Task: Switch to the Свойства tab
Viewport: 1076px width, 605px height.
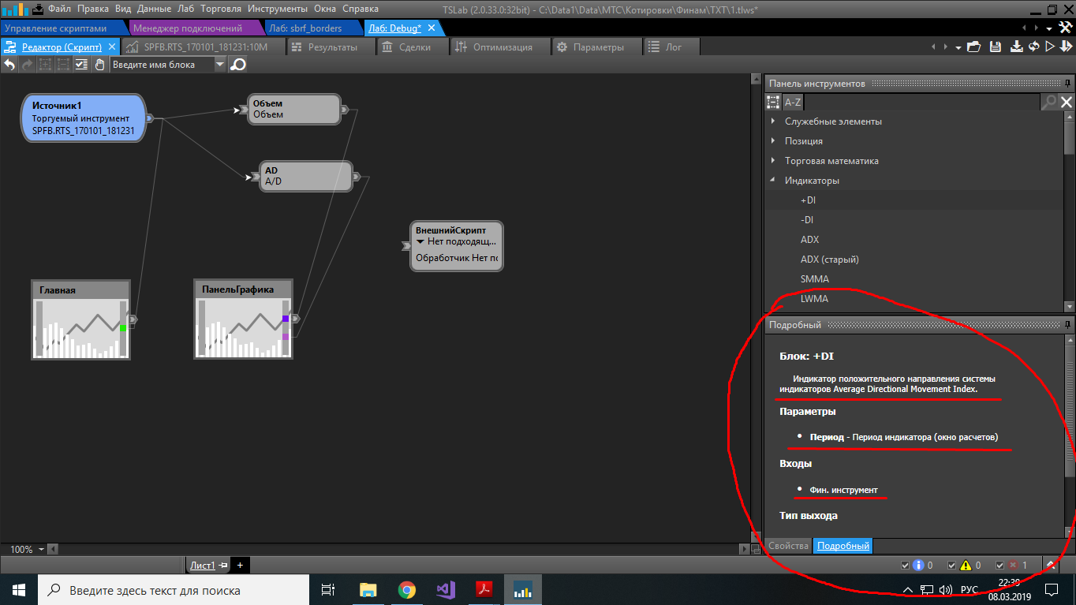Action: tap(789, 546)
